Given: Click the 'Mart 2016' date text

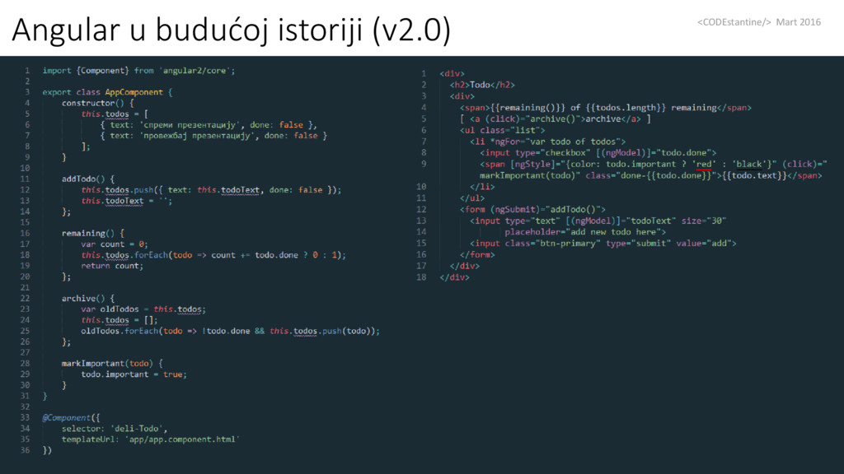Looking at the screenshot, I should pyautogui.click(x=798, y=22).
